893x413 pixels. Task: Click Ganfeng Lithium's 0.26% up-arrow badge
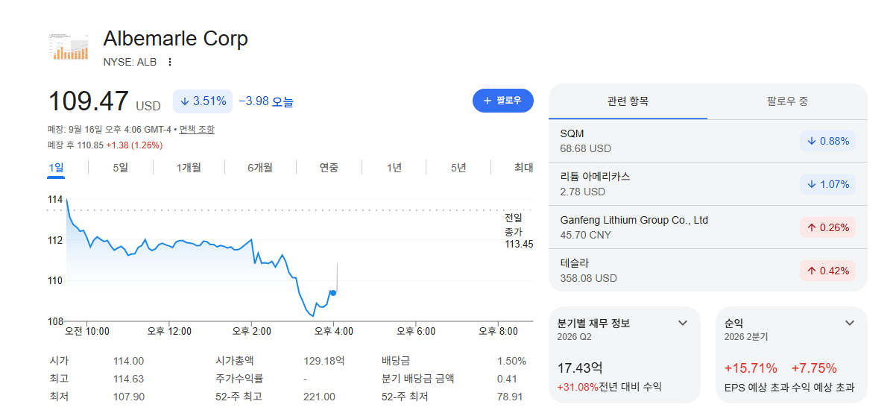click(827, 227)
